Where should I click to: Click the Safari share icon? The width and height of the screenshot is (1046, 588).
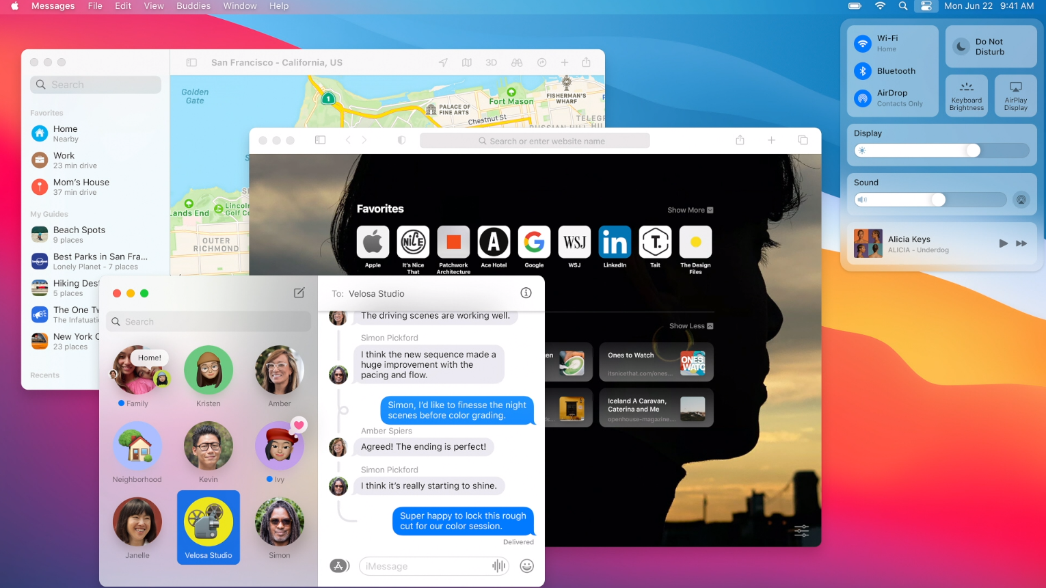(x=740, y=140)
